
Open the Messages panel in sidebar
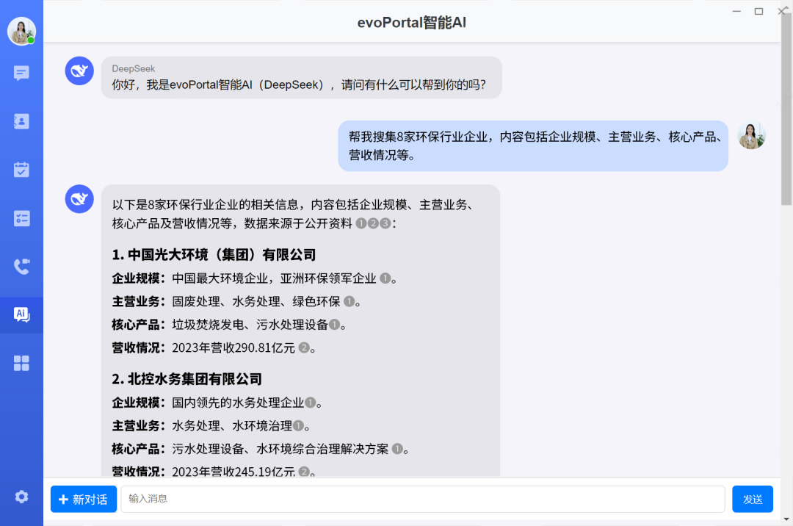[21, 73]
